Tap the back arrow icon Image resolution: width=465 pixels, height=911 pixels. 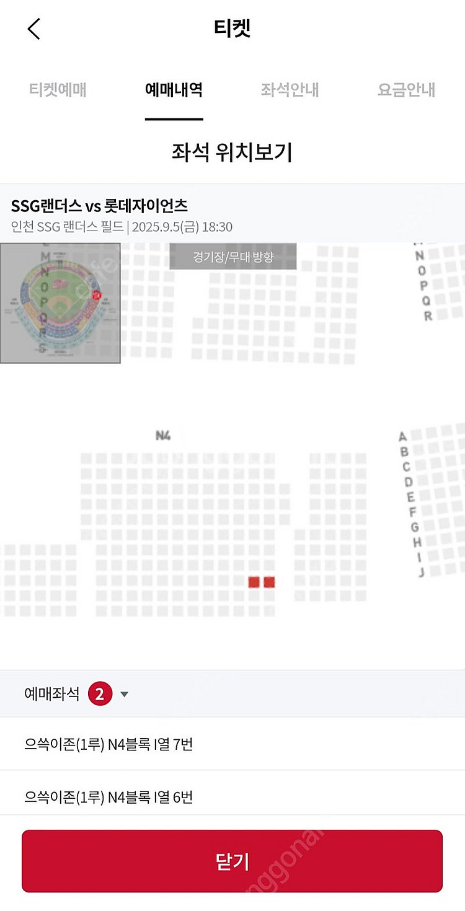point(33,29)
